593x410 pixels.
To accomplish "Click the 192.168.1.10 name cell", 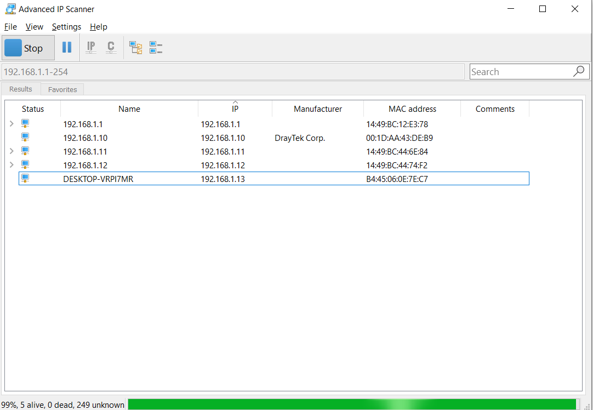I will click(85, 138).
